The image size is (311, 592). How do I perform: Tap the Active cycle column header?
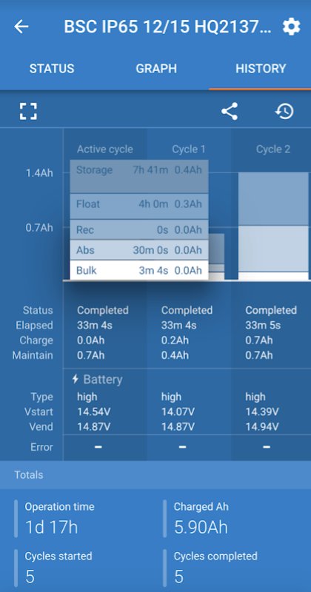click(104, 149)
